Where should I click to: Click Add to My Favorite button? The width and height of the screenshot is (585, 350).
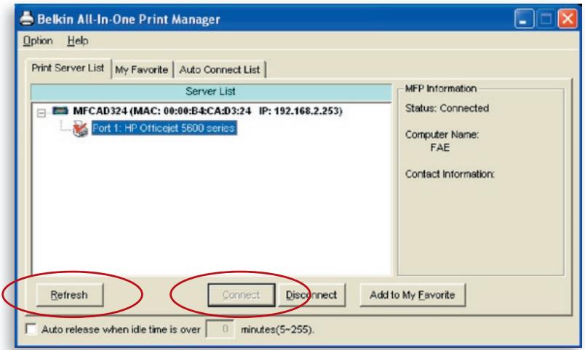tap(413, 295)
